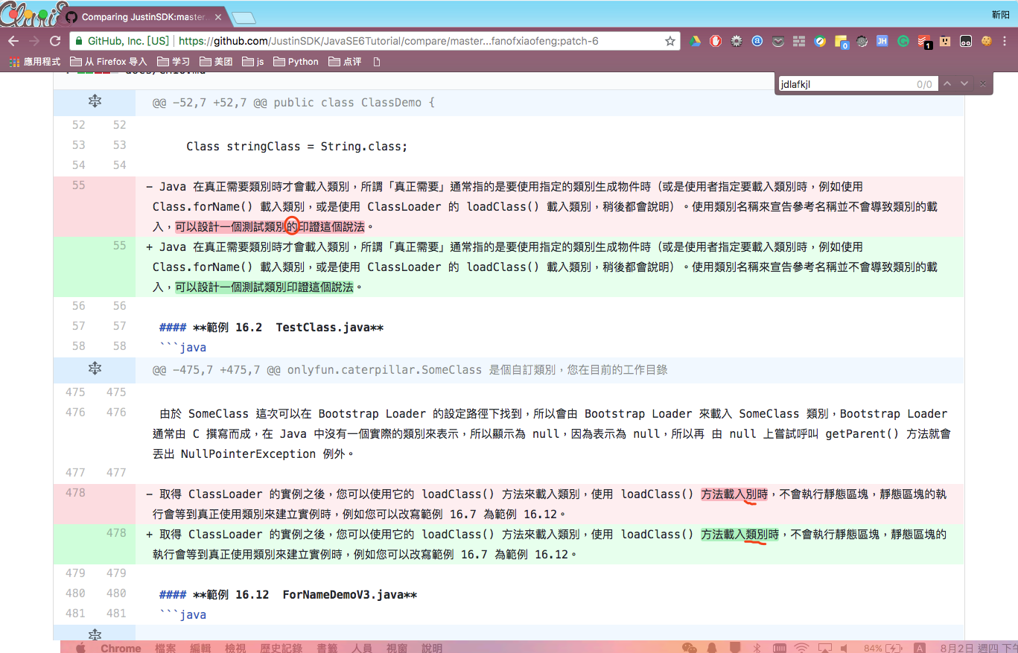The height and width of the screenshot is (653, 1018).
Task: Click the 'Class stringClass = String.class;' line
Action: coord(296,146)
